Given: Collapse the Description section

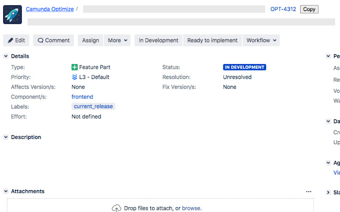Looking at the screenshot, I should coord(6,137).
